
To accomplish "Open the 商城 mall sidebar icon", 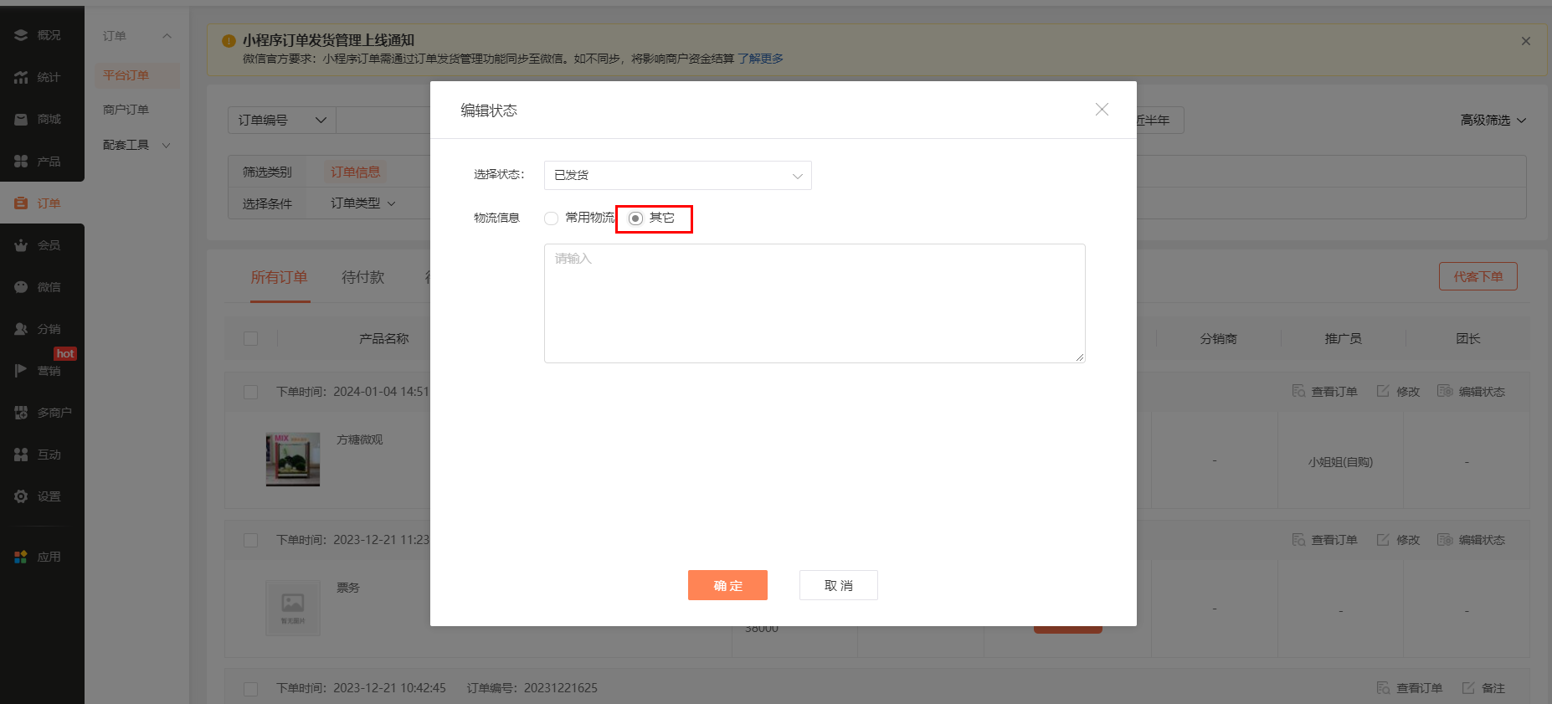I will coord(21,119).
